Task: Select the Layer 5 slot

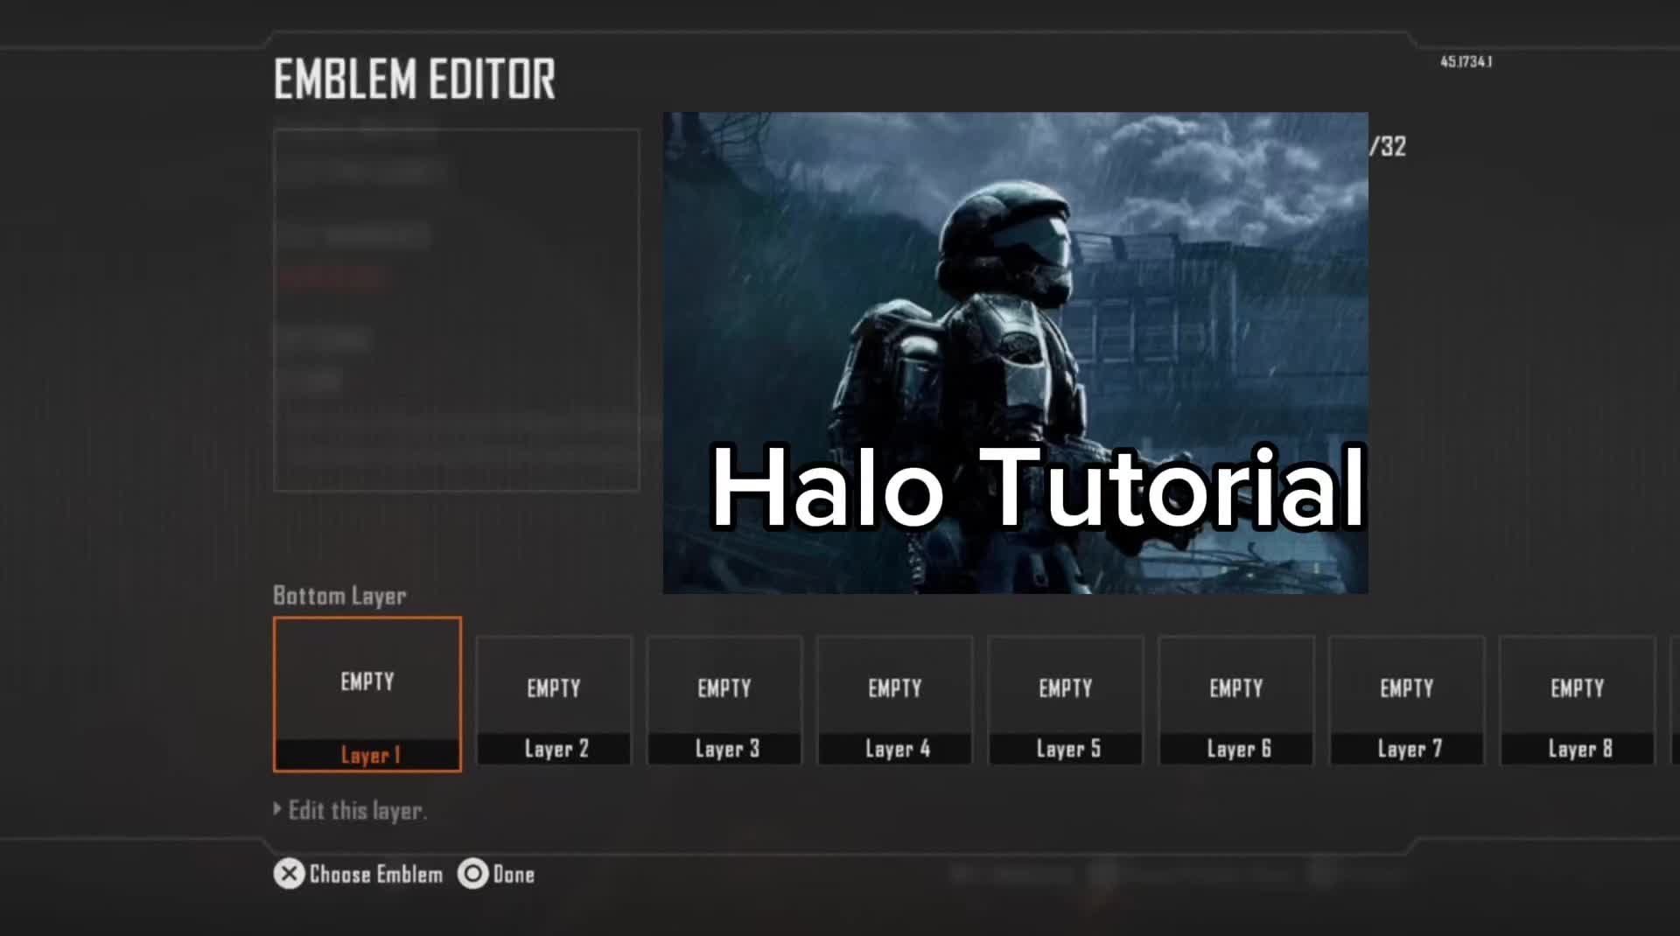Action: coord(1066,701)
